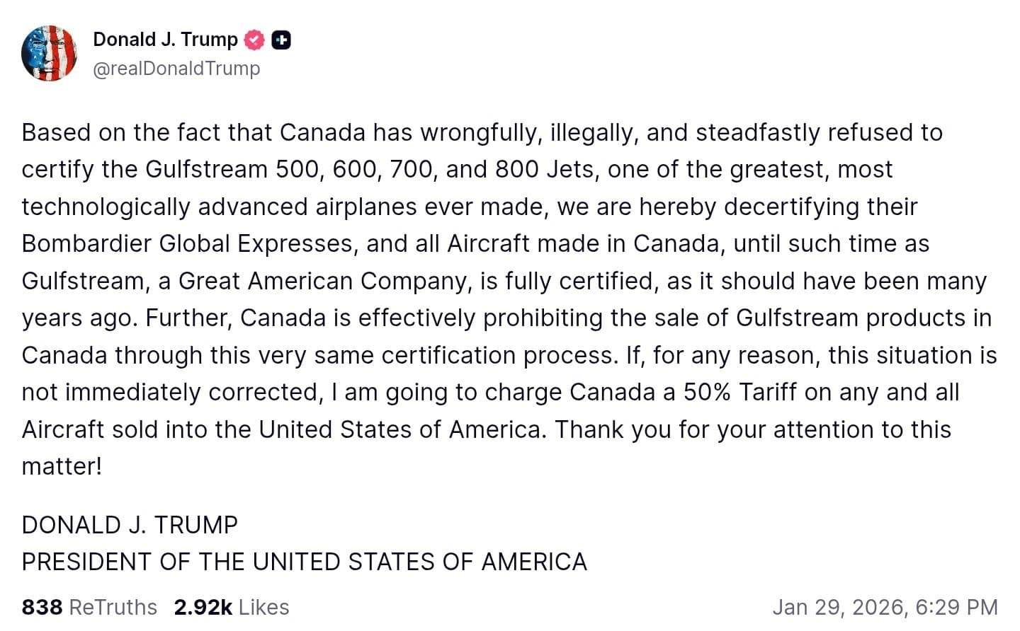Open the Jan 29, 2026 timestamp link
Image resolution: width=1020 pixels, height=631 pixels.
[x=884, y=607]
